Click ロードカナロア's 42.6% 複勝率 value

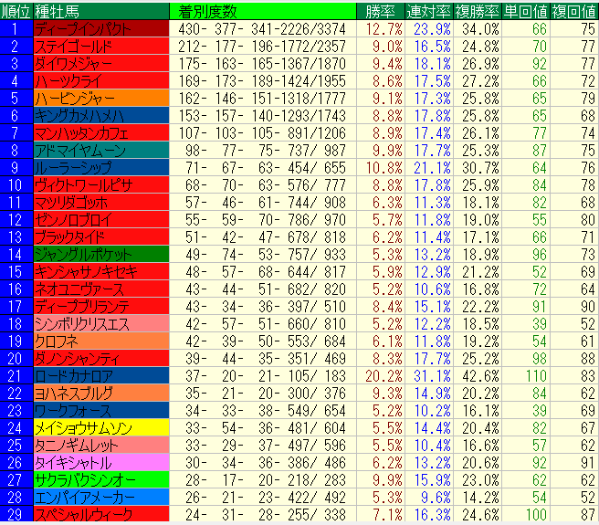point(480,376)
